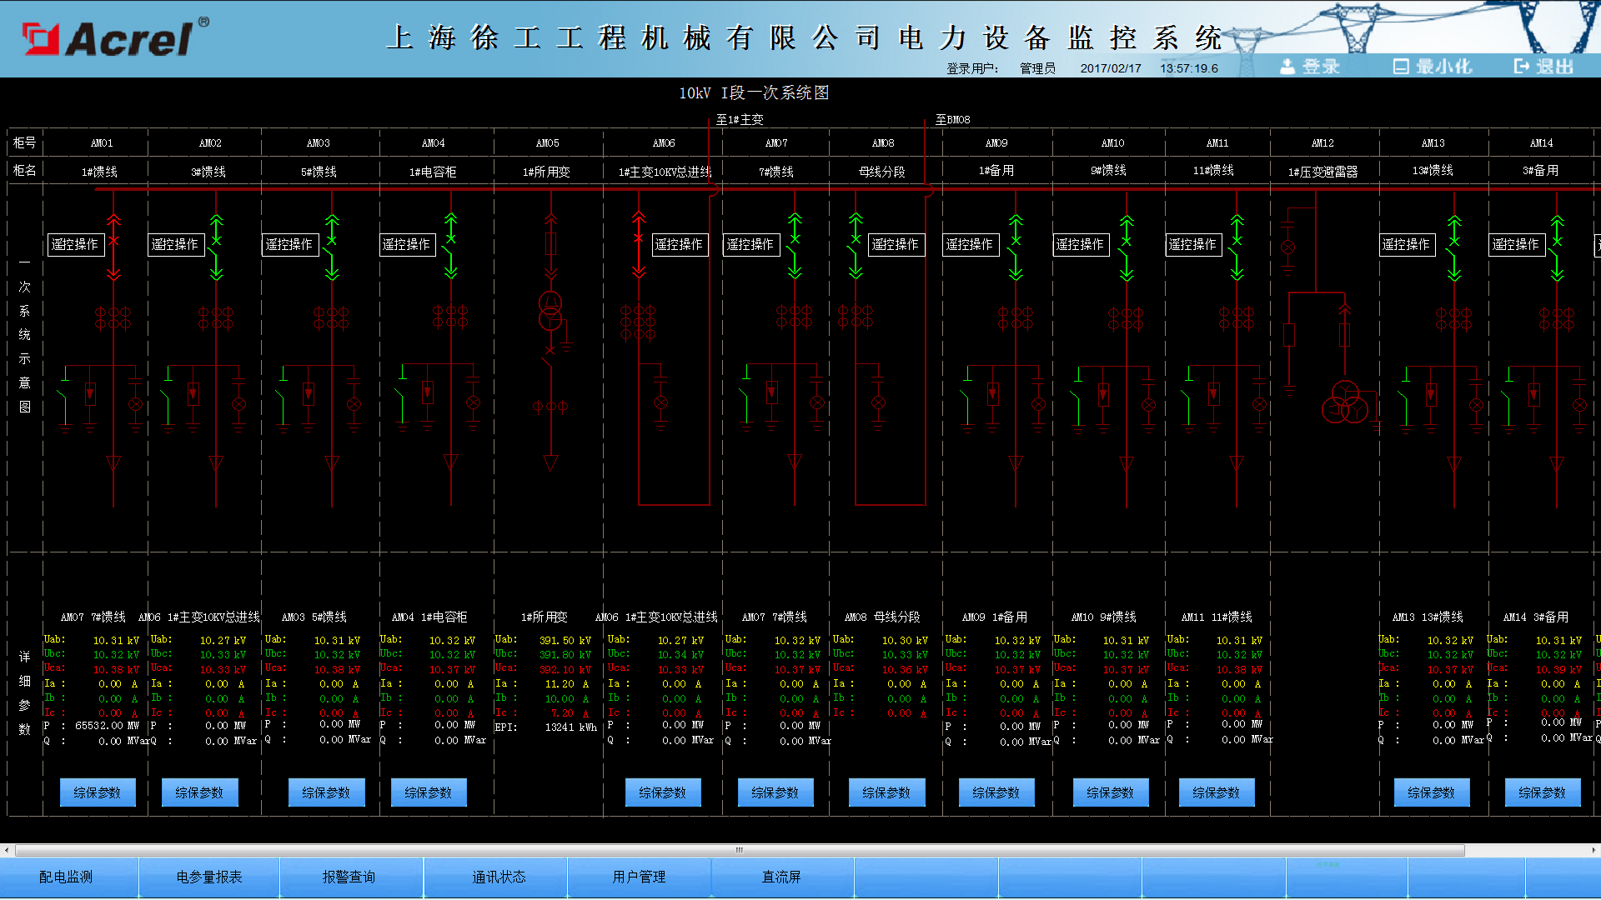Open 综保参数 under first AM07 7#馈线 column
This screenshot has height=900, width=1601.
98,792
